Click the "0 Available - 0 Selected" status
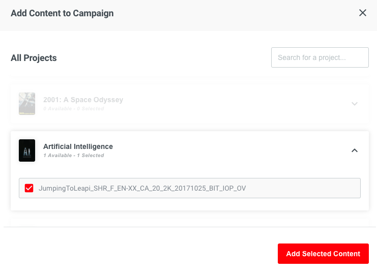This screenshot has width=377, height=274. [73, 109]
